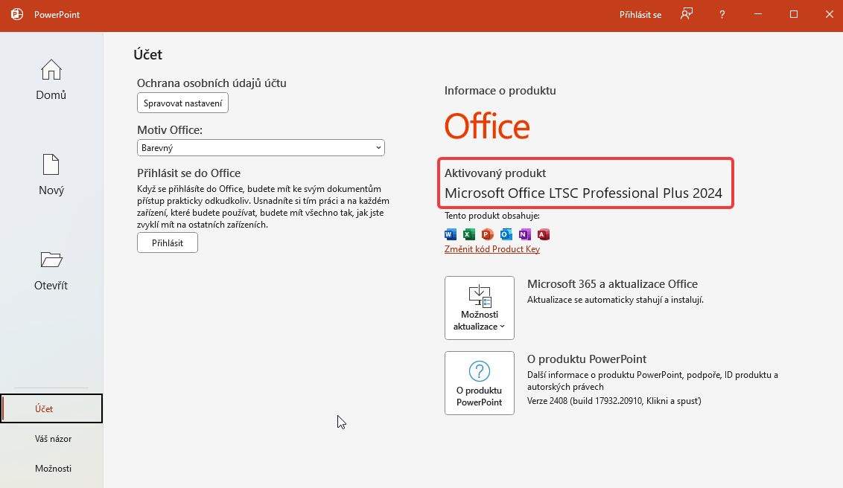Viewport: 843px width, 488px height.
Task: Click the Aktivovaný produkt label
Action: click(x=495, y=173)
